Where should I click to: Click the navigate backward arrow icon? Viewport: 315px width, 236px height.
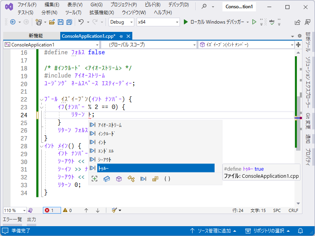pos(12,22)
